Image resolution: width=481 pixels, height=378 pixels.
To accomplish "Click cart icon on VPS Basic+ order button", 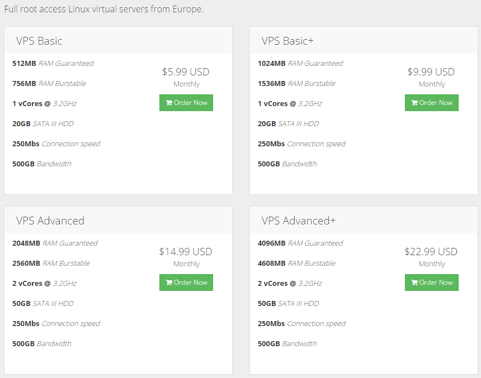I will coord(414,103).
